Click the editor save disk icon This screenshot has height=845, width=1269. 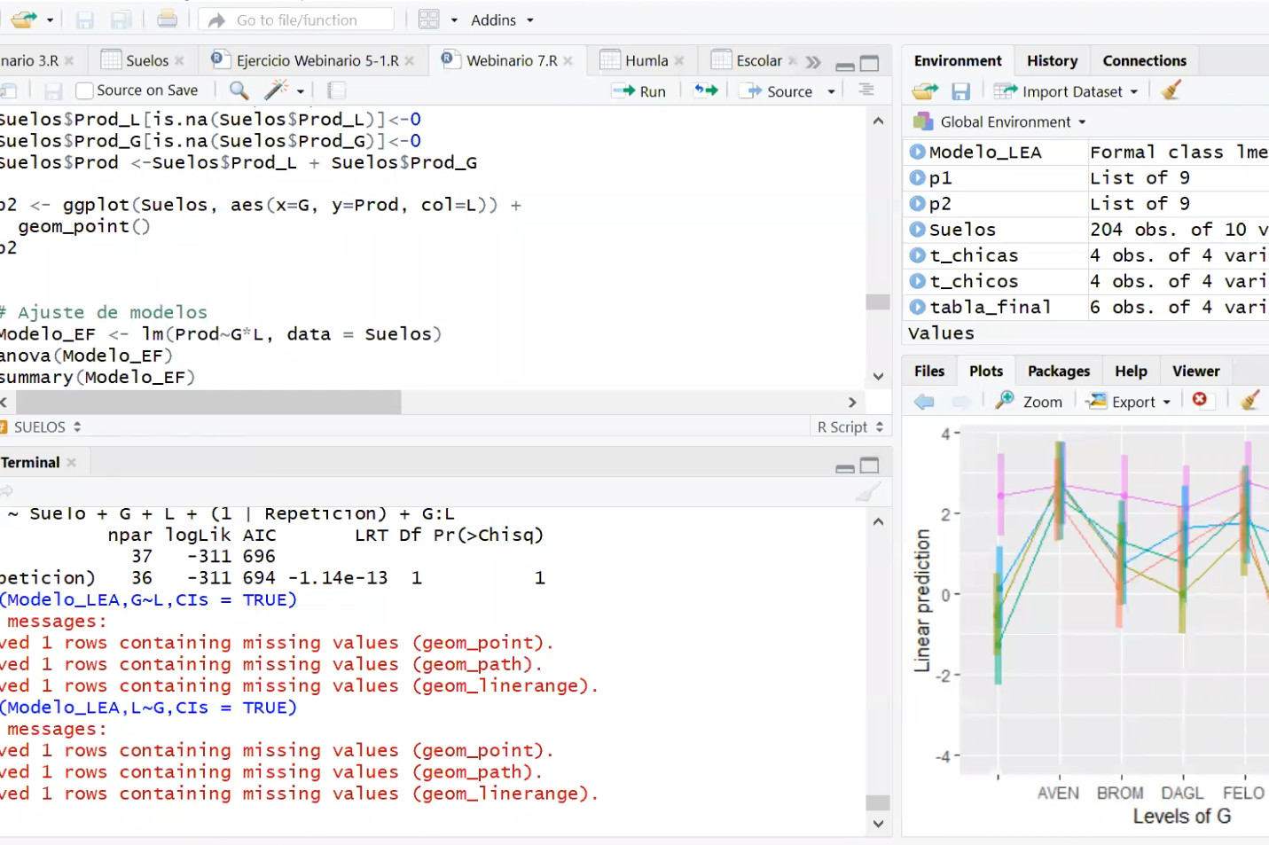[x=53, y=90]
